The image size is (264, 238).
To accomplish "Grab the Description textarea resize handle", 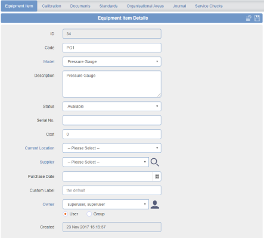I will [159, 95].
